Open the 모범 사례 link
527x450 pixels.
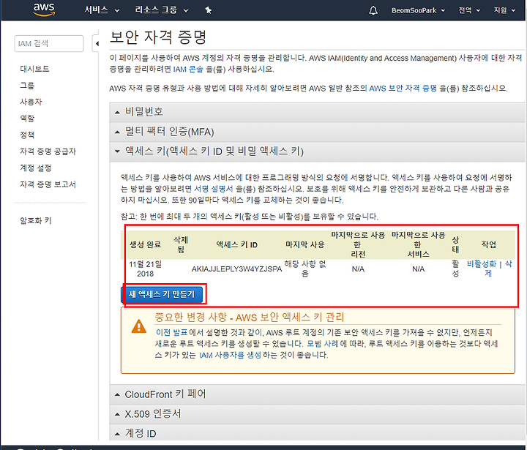(x=323, y=344)
